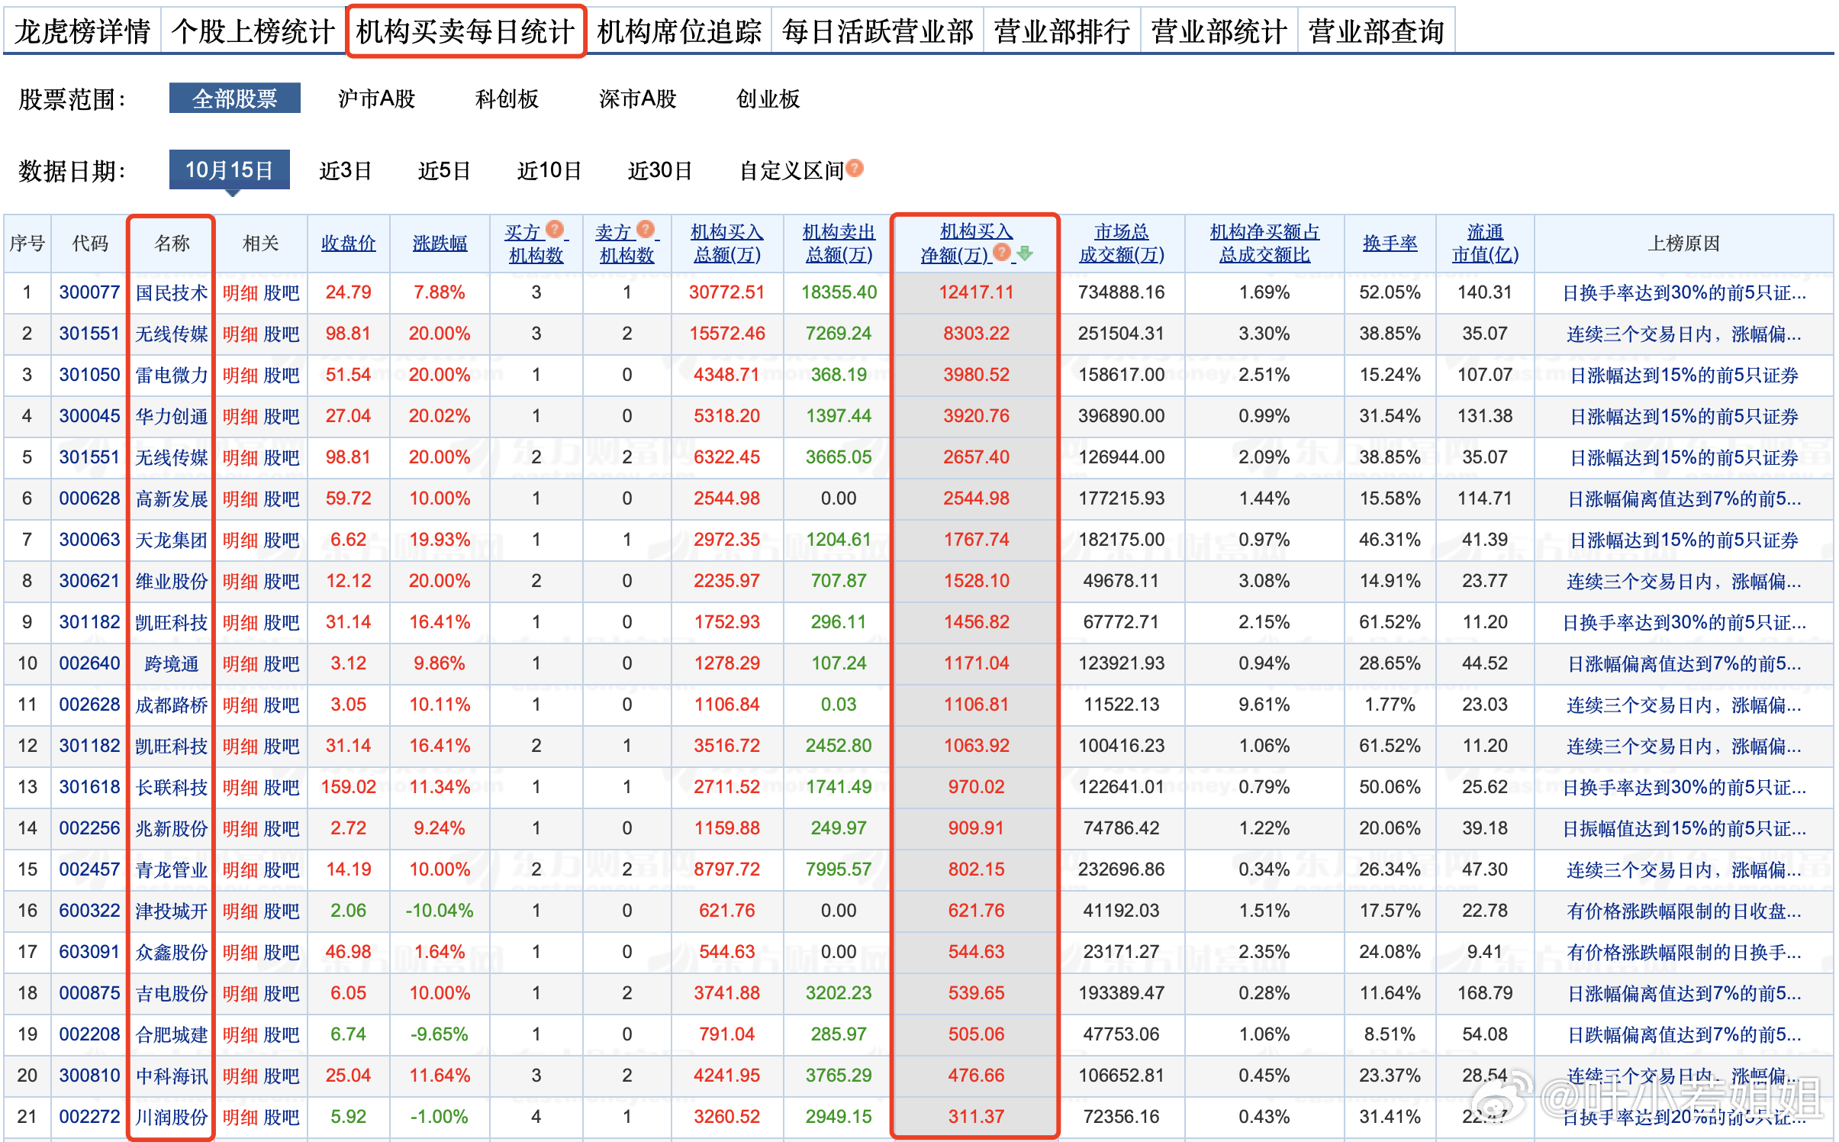Click the help icon beside 自定义区间
Screen dimensions: 1839x1142
[856, 169]
